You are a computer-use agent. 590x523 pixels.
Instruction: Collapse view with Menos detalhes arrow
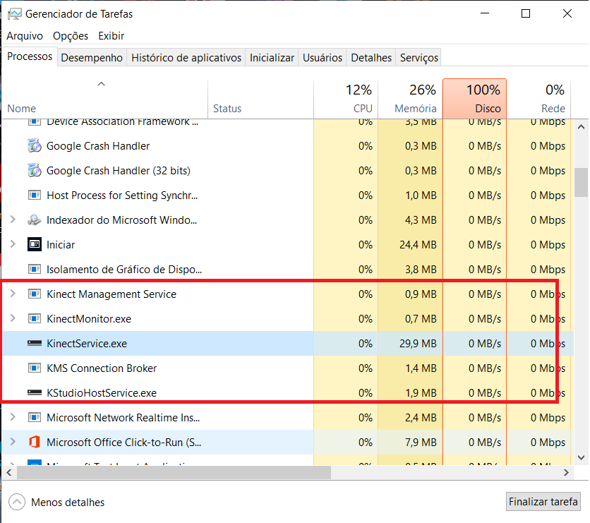pos(17,502)
